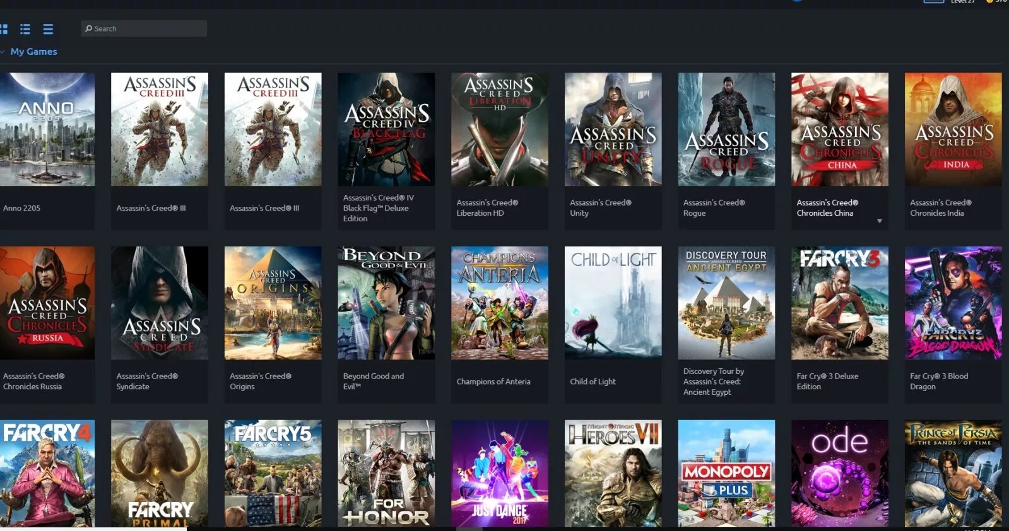Screen dimensions: 1009x531
Task: Open Assassin's Creed Chronicles China cover
Action: (840, 129)
